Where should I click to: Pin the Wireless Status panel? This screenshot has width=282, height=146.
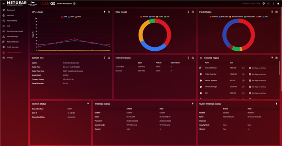192,104
